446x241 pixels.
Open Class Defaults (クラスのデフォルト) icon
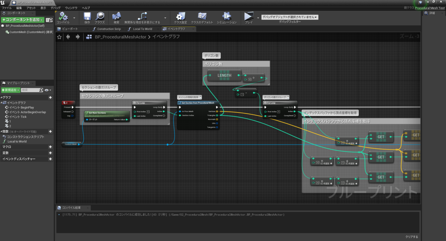pyautogui.click(x=202, y=16)
